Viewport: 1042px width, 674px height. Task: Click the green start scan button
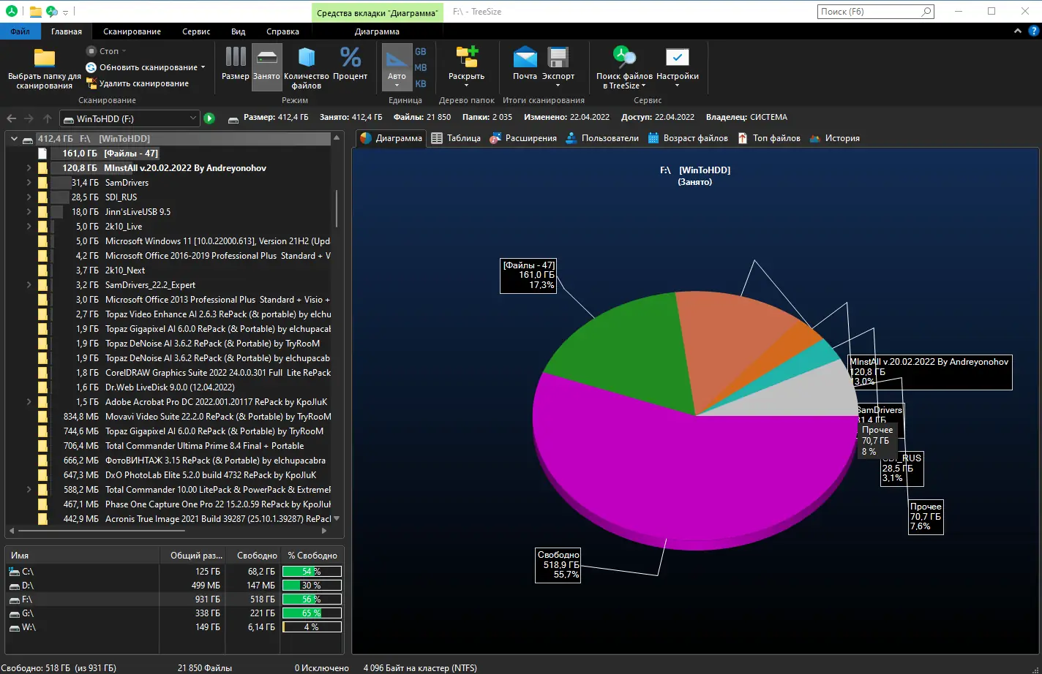click(x=209, y=118)
